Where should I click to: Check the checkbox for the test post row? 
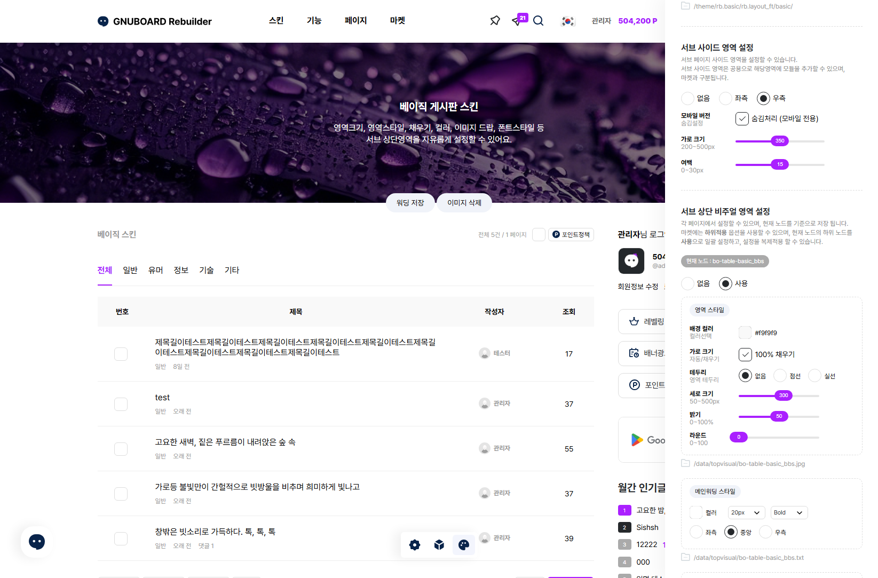click(x=121, y=404)
